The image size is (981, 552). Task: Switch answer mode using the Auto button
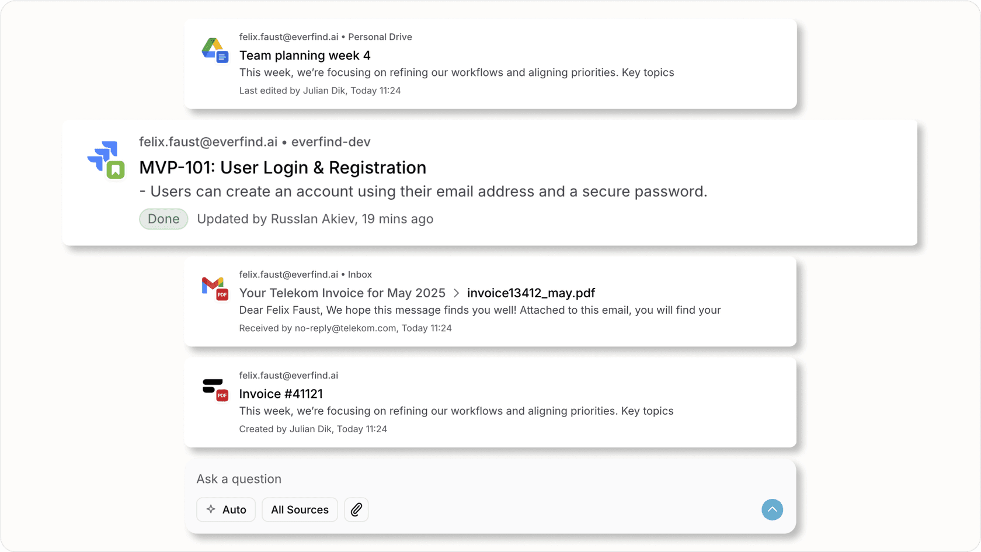pyautogui.click(x=226, y=509)
